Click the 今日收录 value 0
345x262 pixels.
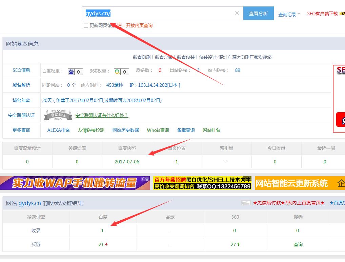275,162
